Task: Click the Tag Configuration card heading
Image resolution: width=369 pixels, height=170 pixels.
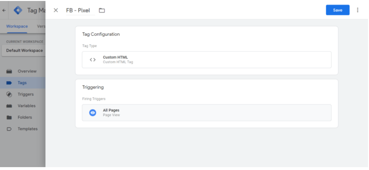Action: pos(101,34)
